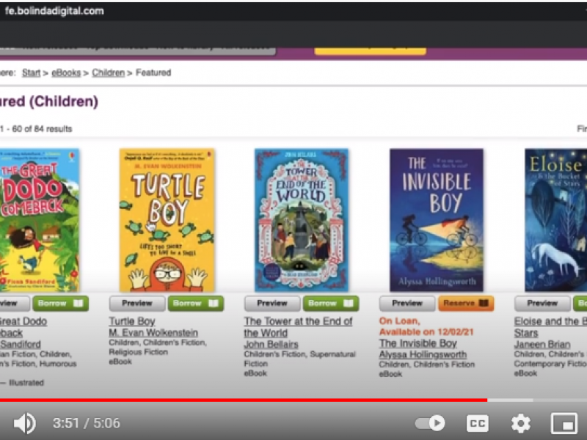Open the Eloise book cover image
587x440 pixels.
pos(556,220)
